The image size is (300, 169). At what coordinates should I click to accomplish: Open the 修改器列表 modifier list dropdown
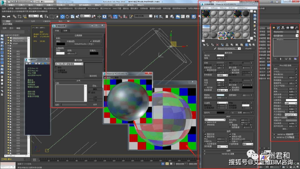pyautogui.click(x=286, y=36)
